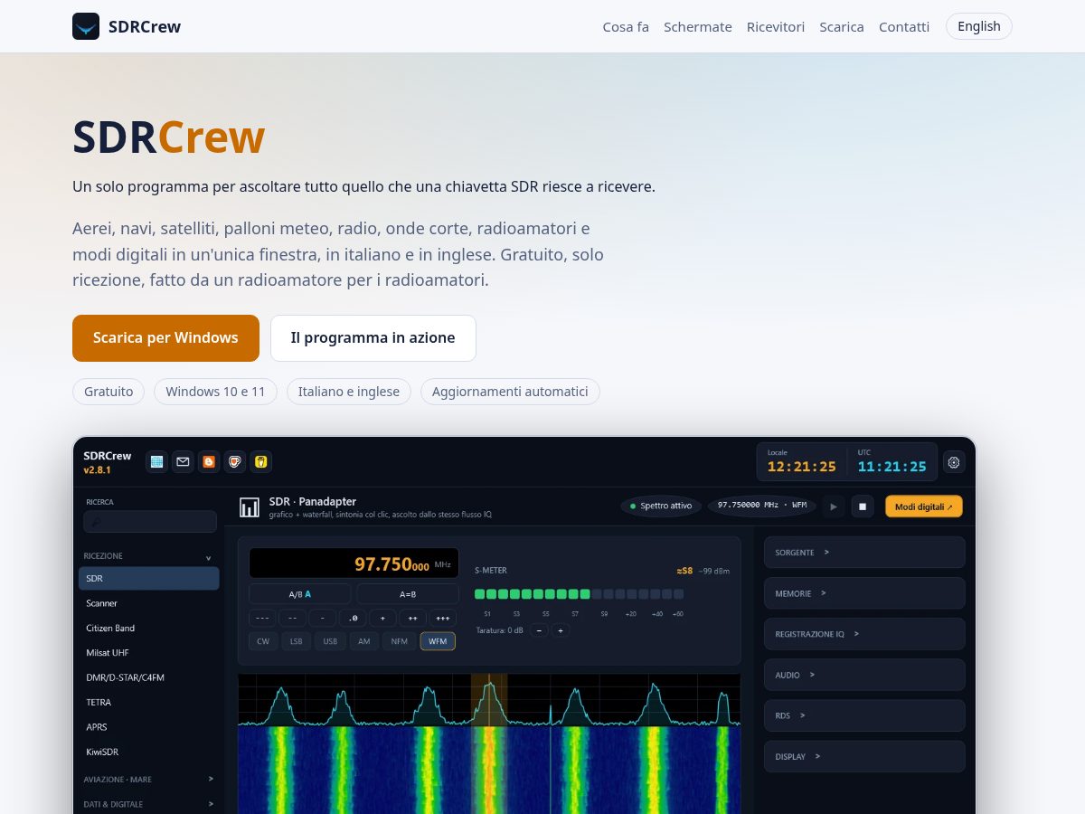1085x814 pixels.
Task: Select AM demodulation mode
Action: pyautogui.click(x=363, y=641)
